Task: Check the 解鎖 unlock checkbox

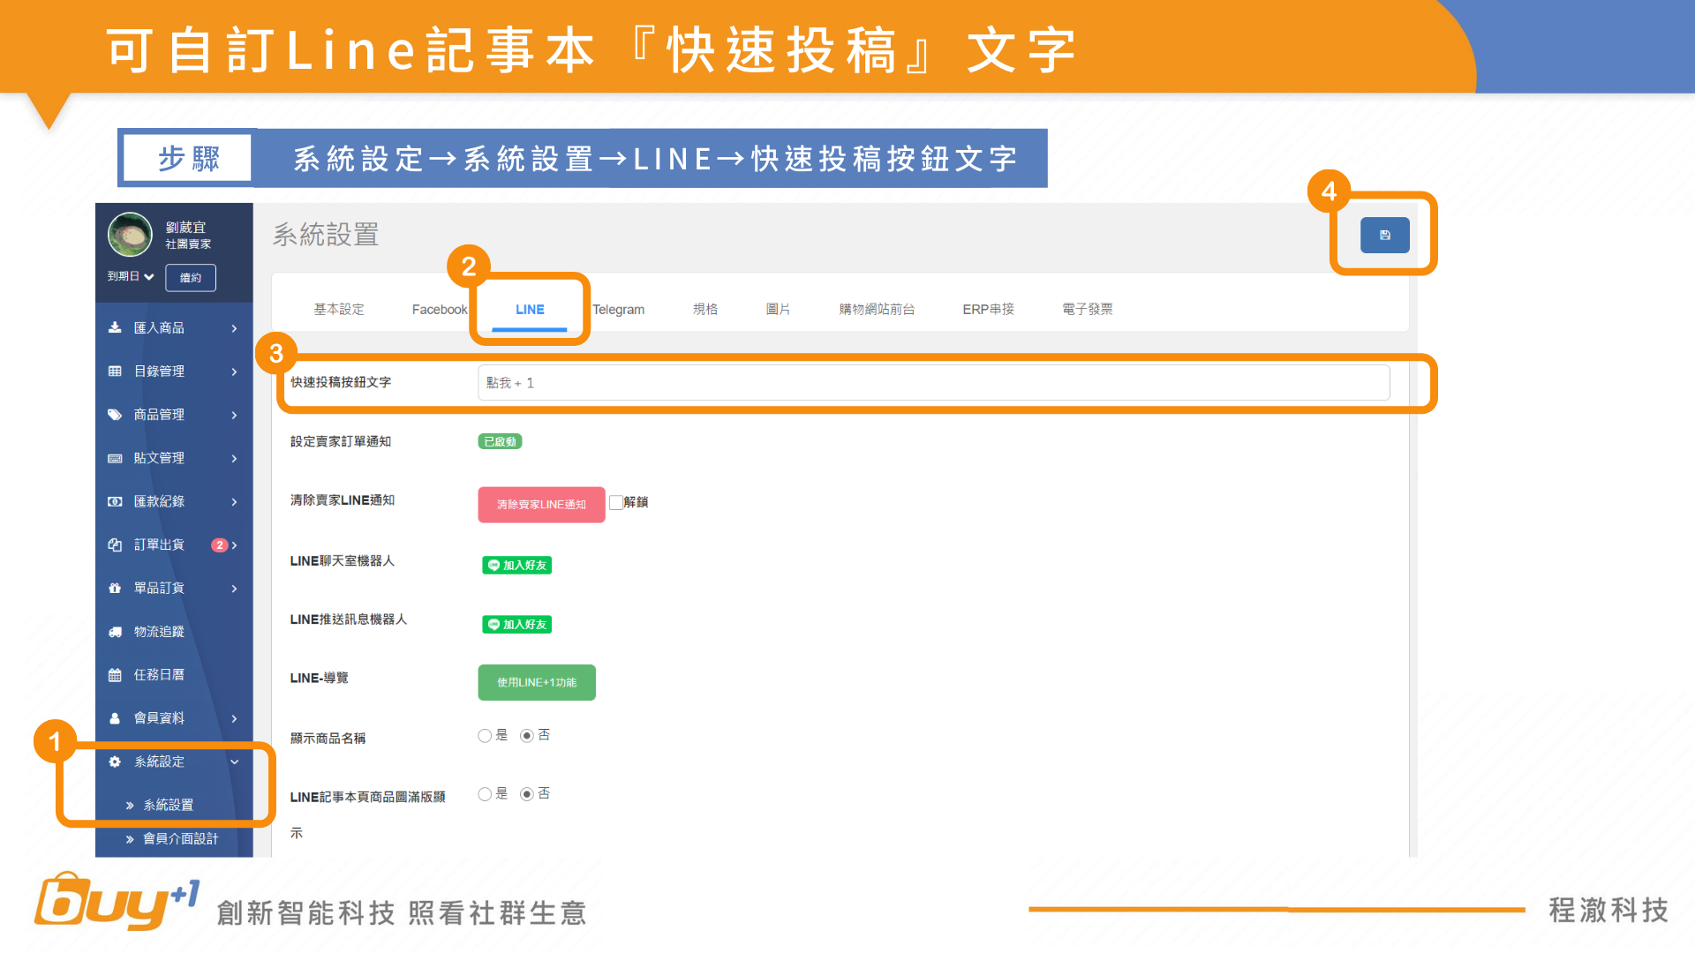Action: [616, 502]
